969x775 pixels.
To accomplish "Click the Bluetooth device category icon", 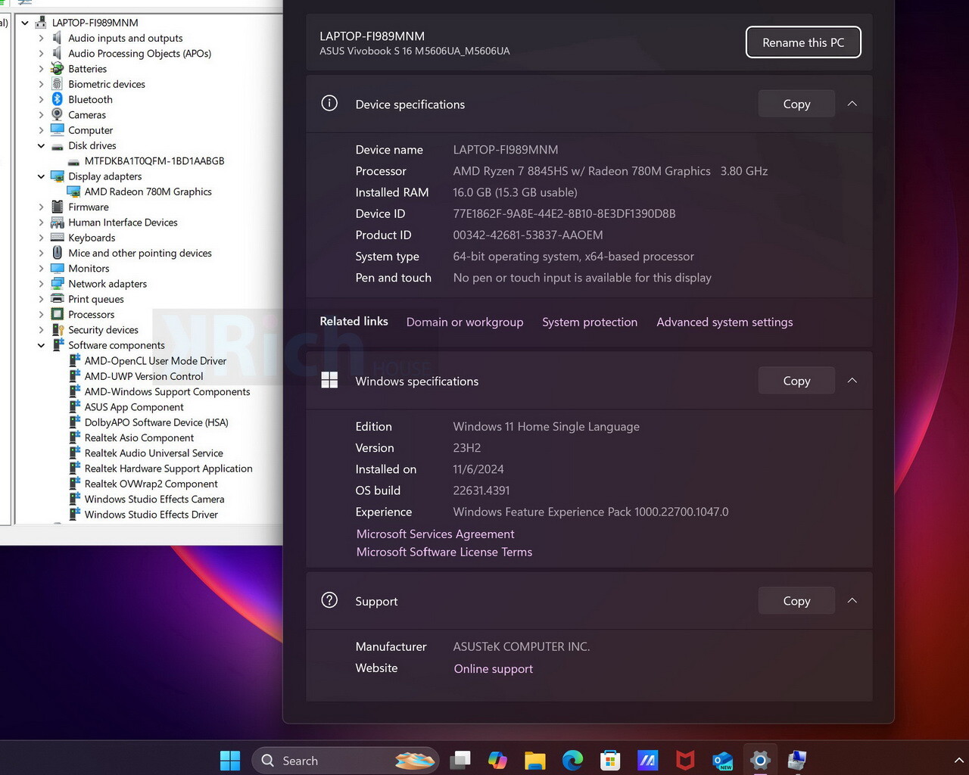I will [58, 99].
